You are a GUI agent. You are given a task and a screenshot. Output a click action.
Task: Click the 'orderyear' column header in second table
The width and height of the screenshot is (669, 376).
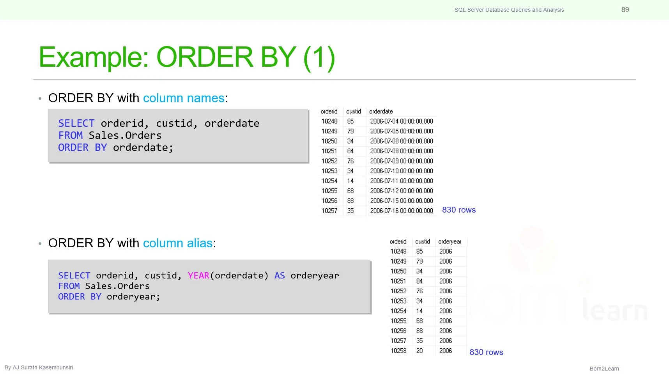tap(450, 242)
